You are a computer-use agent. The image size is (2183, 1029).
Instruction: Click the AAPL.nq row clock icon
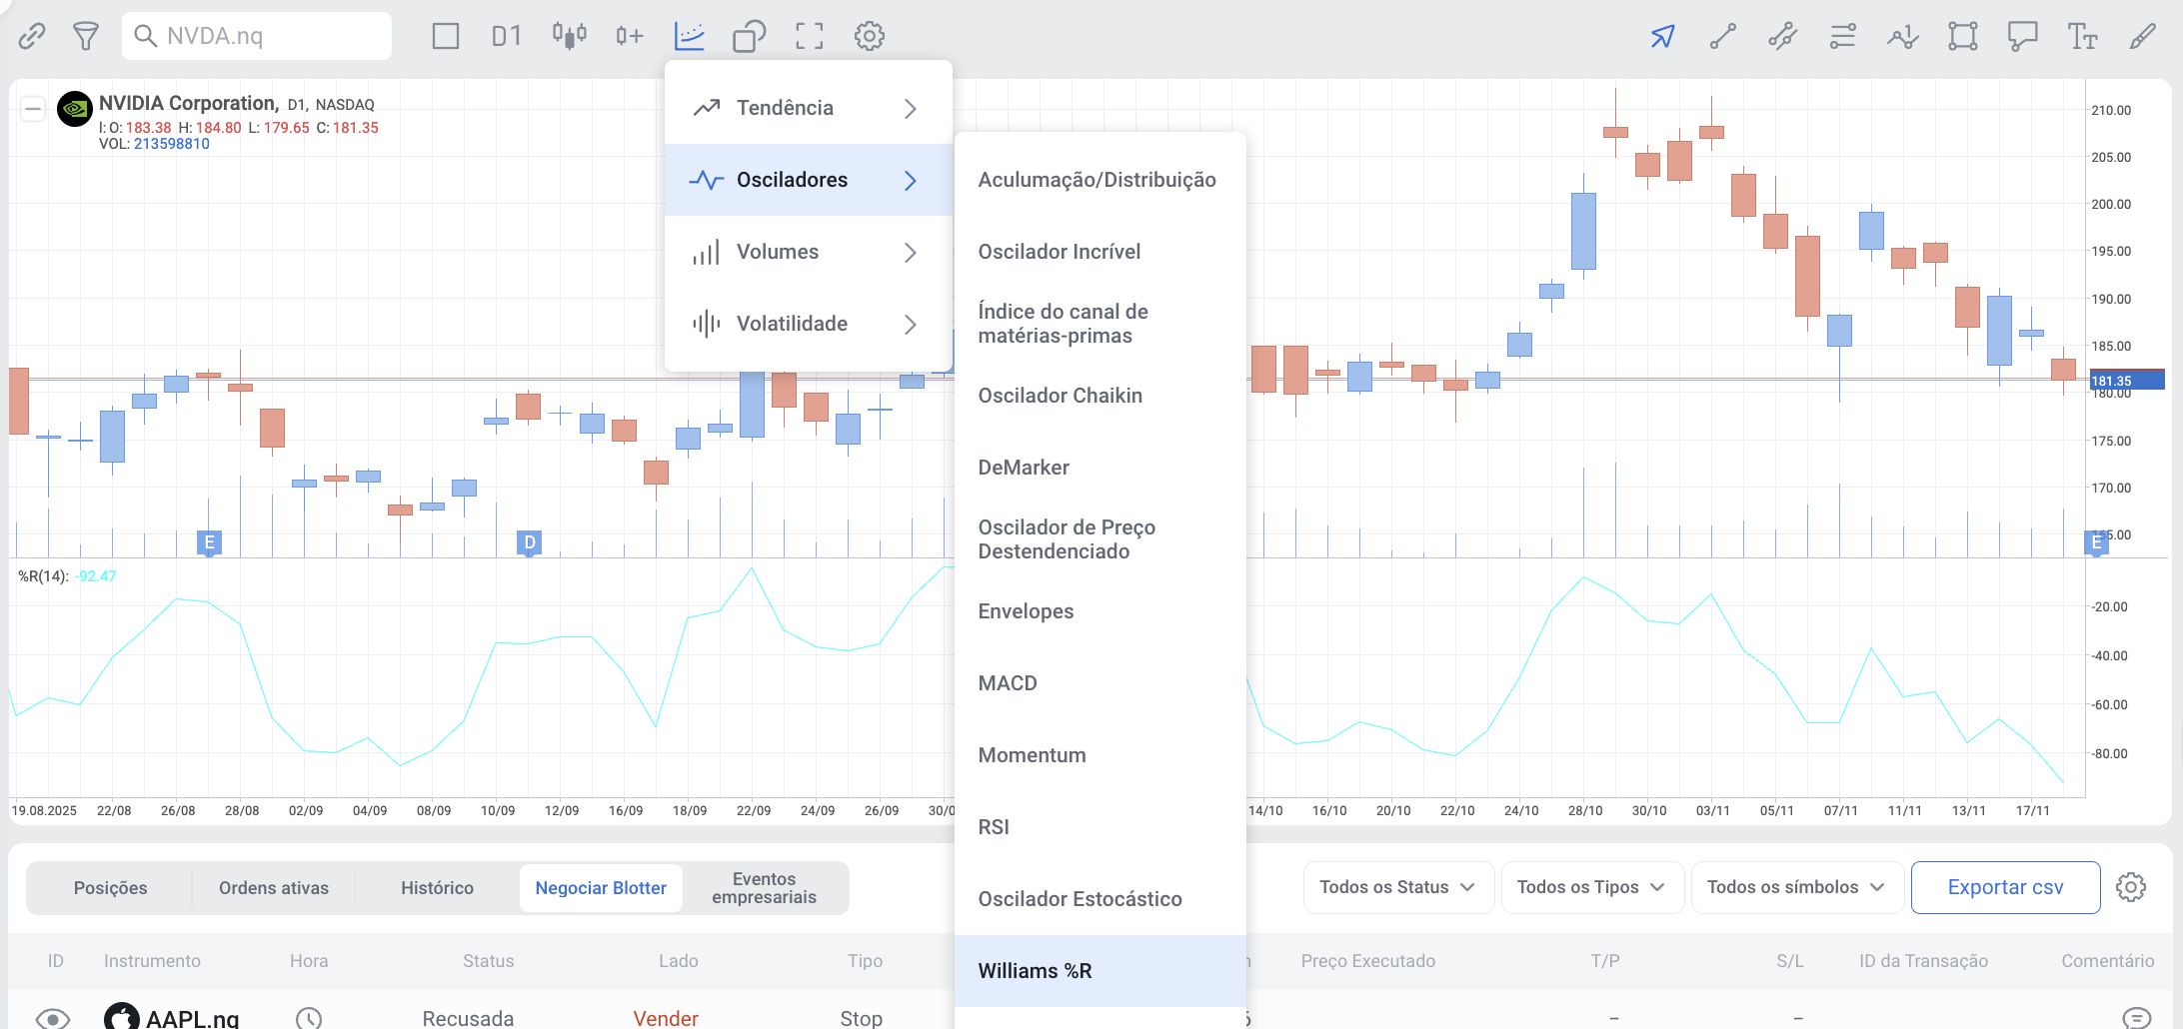(309, 1018)
